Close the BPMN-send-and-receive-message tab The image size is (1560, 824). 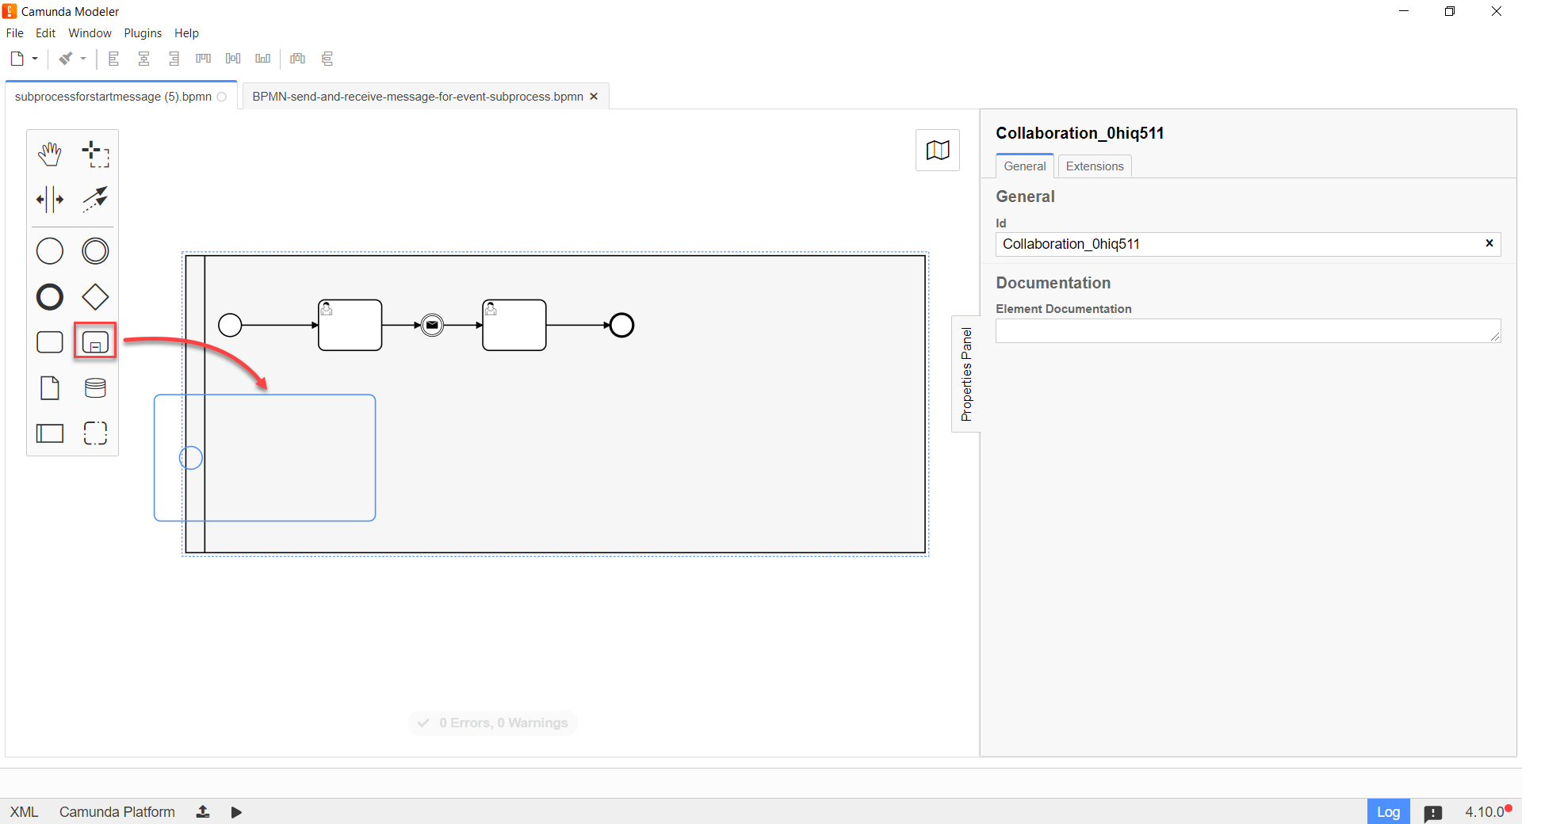(594, 97)
